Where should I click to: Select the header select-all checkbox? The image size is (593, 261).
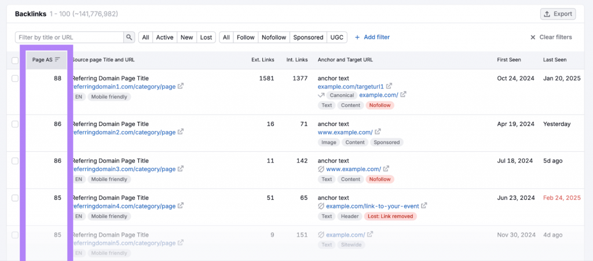pyautogui.click(x=15, y=61)
